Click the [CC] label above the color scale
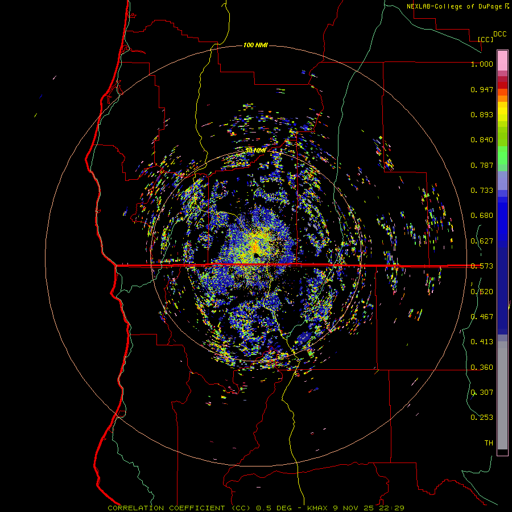The width and height of the screenshot is (512, 512). (x=485, y=39)
